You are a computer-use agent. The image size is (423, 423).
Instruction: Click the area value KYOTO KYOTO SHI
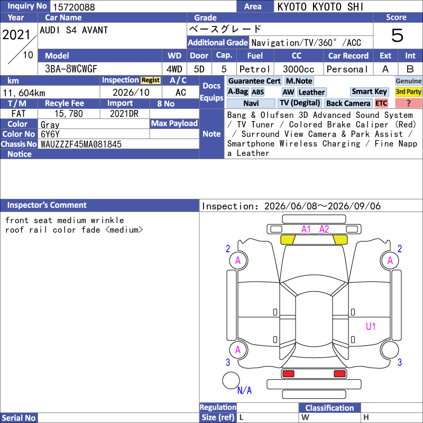320,7
